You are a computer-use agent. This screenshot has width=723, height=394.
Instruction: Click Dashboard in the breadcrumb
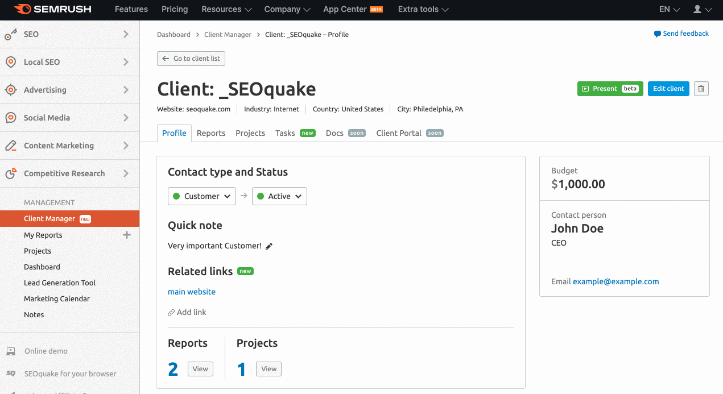click(x=173, y=35)
